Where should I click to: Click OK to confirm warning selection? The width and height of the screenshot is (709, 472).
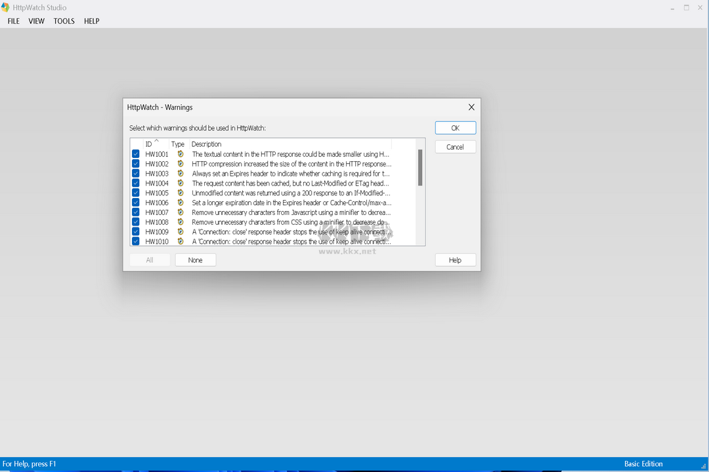(455, 128)
